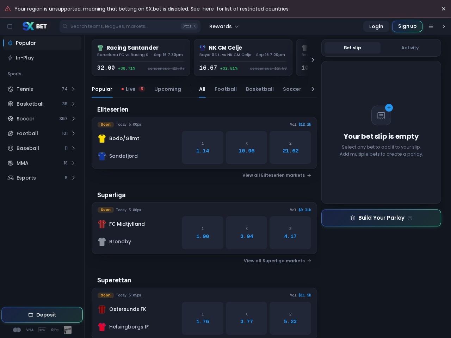This screenshot has width=451, height=338.
Task: Dismiss the unsupported region warning banner
Action: (444, 9)
